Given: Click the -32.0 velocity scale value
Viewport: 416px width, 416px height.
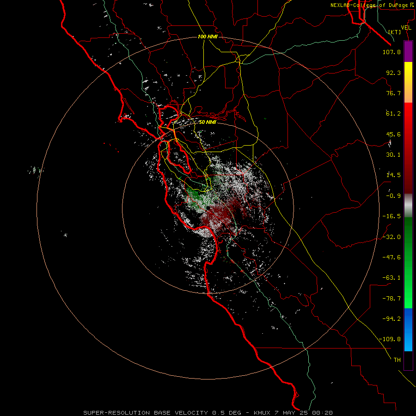Looking at the screenshot, I should tap(392, 237).
